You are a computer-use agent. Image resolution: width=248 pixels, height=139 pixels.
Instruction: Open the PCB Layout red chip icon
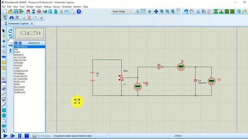[x=39, y=12]
